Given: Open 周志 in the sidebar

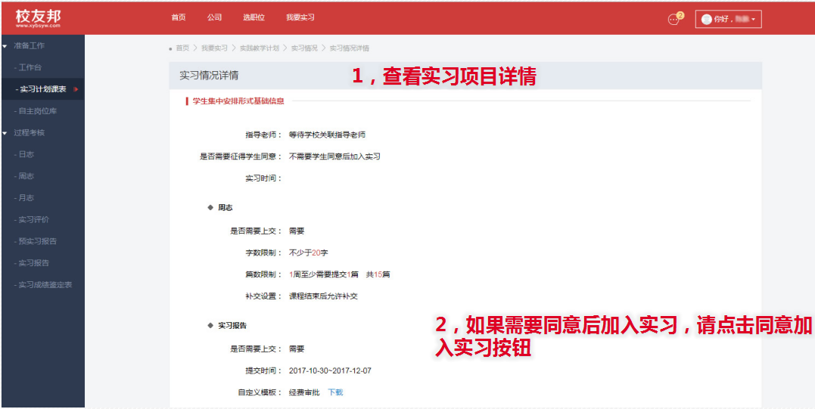Looking at the screenshot, I should (x=26, y=176).
